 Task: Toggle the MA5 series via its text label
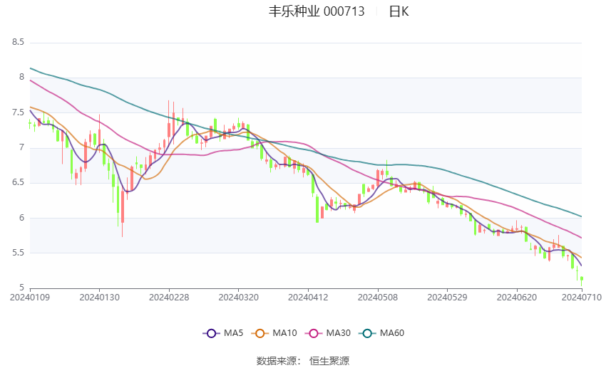tap(233, 332)
